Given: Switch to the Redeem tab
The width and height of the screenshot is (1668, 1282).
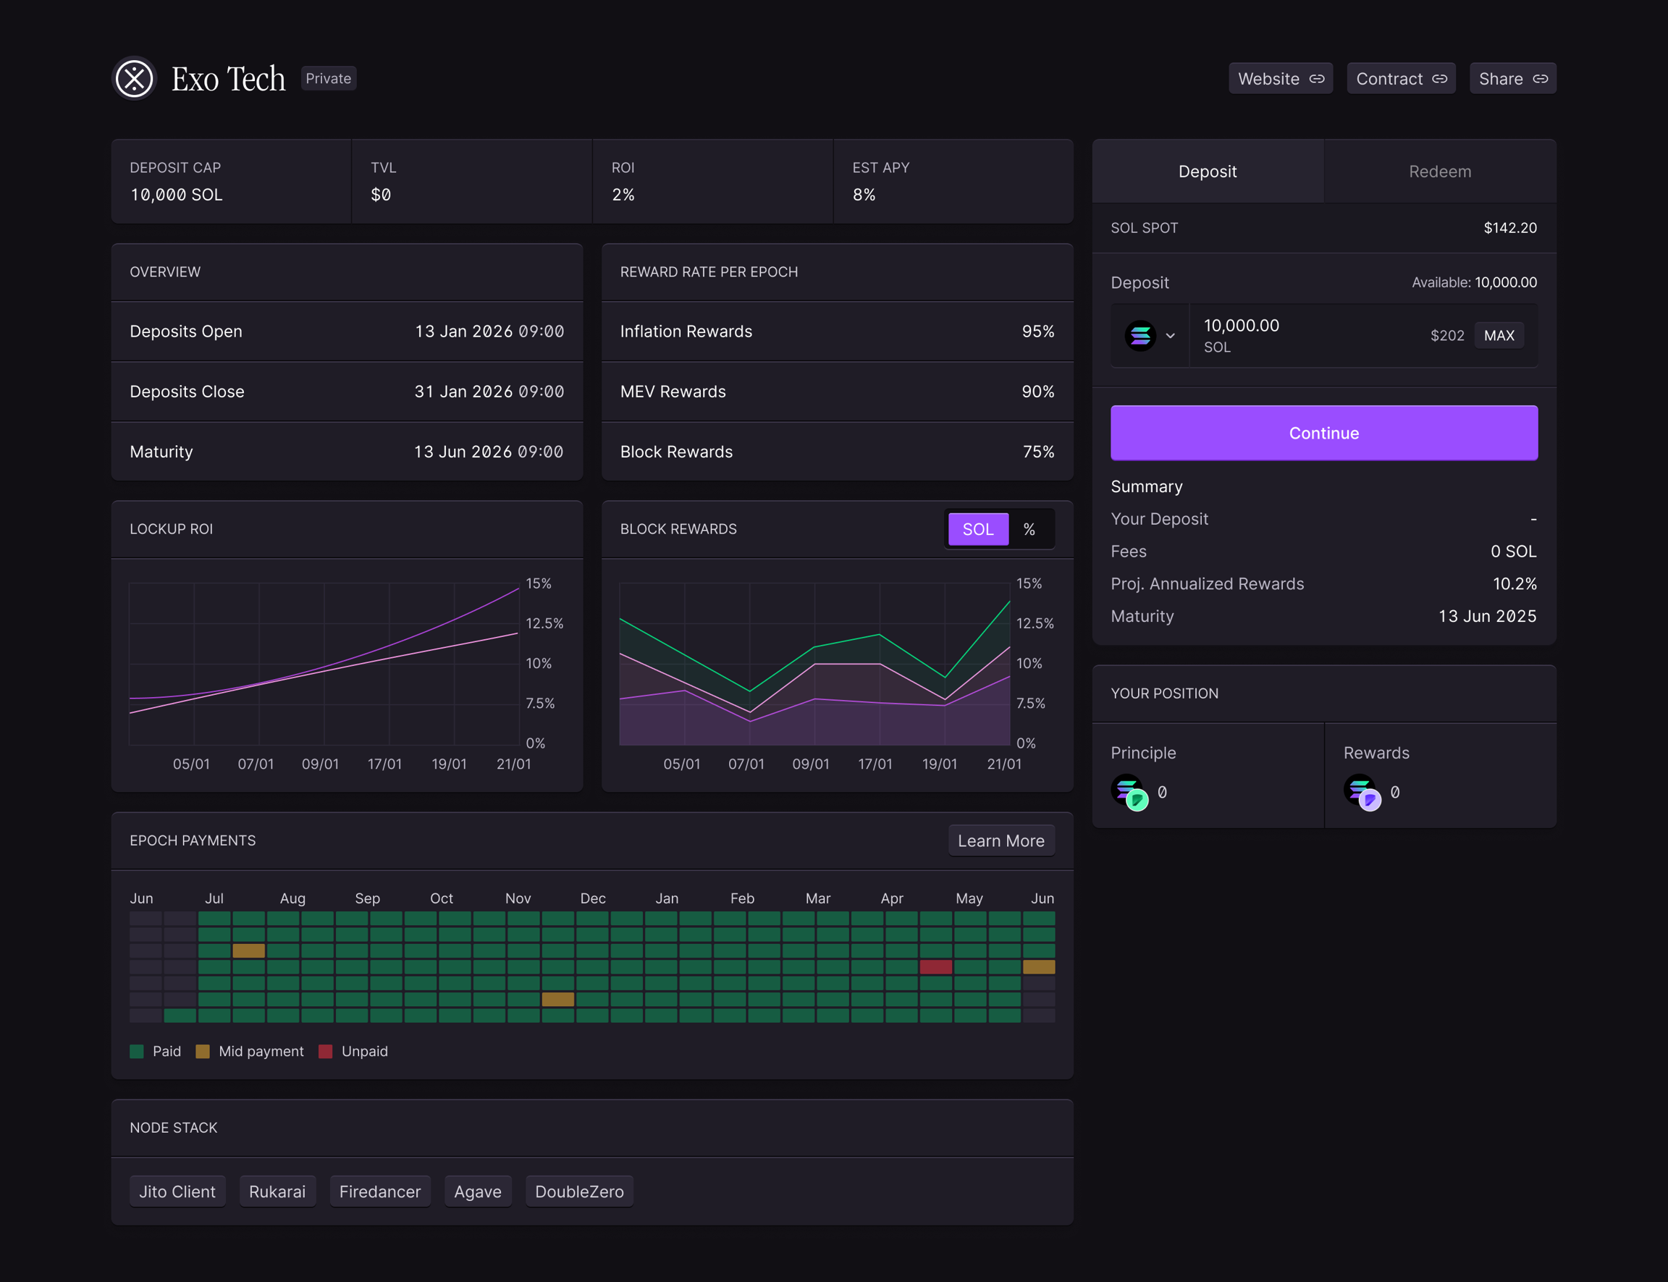Looking at the screenshot, I should [x=1440, y=172].
